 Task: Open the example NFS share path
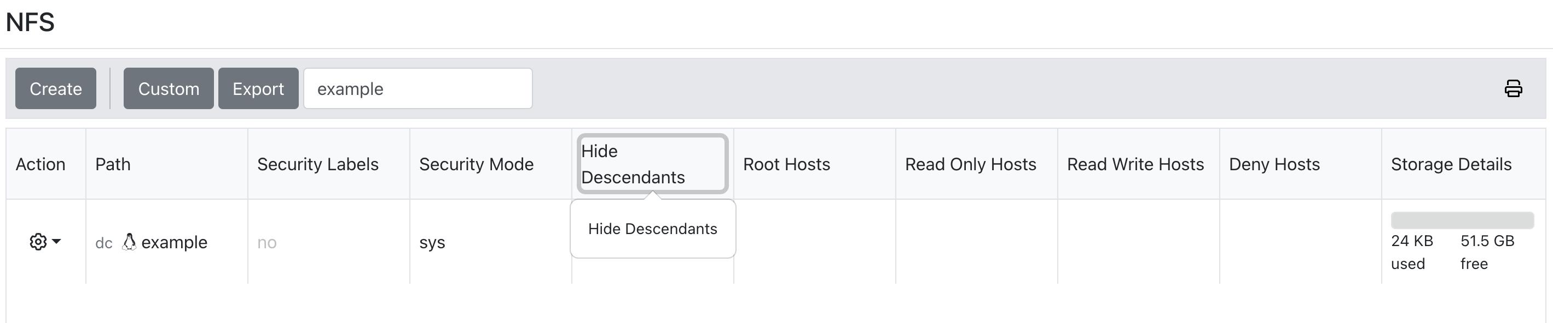174,242
